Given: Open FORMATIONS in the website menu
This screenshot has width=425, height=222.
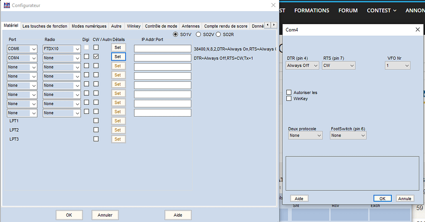Looking at the screenshot, I should [x=312, y=10].
